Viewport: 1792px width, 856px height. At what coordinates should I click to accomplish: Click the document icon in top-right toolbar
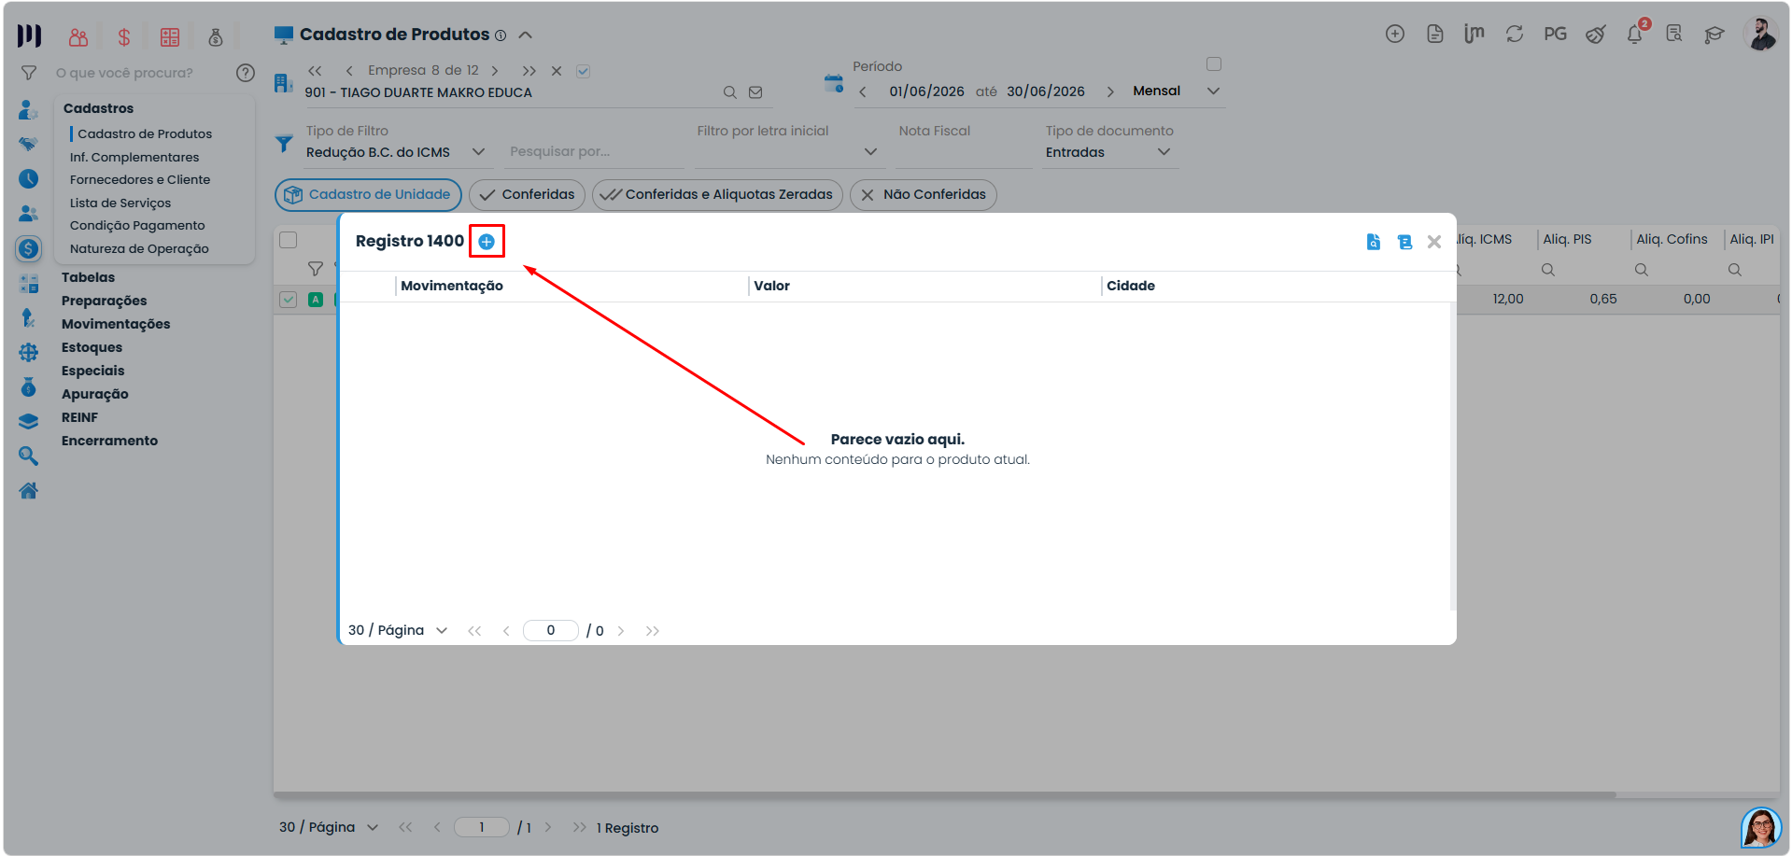(1435, 34)
